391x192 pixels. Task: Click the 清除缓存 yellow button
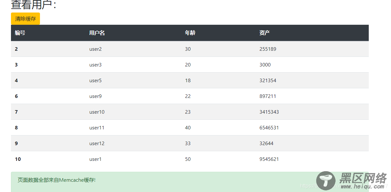[x=25, y=19]
